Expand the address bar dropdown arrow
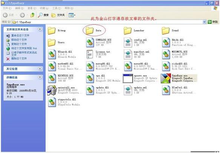Viewport: 220px width, 153px height. [204, 22]
